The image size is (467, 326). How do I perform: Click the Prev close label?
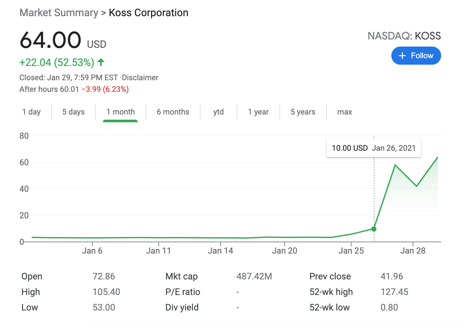click(x=330, y=277)
